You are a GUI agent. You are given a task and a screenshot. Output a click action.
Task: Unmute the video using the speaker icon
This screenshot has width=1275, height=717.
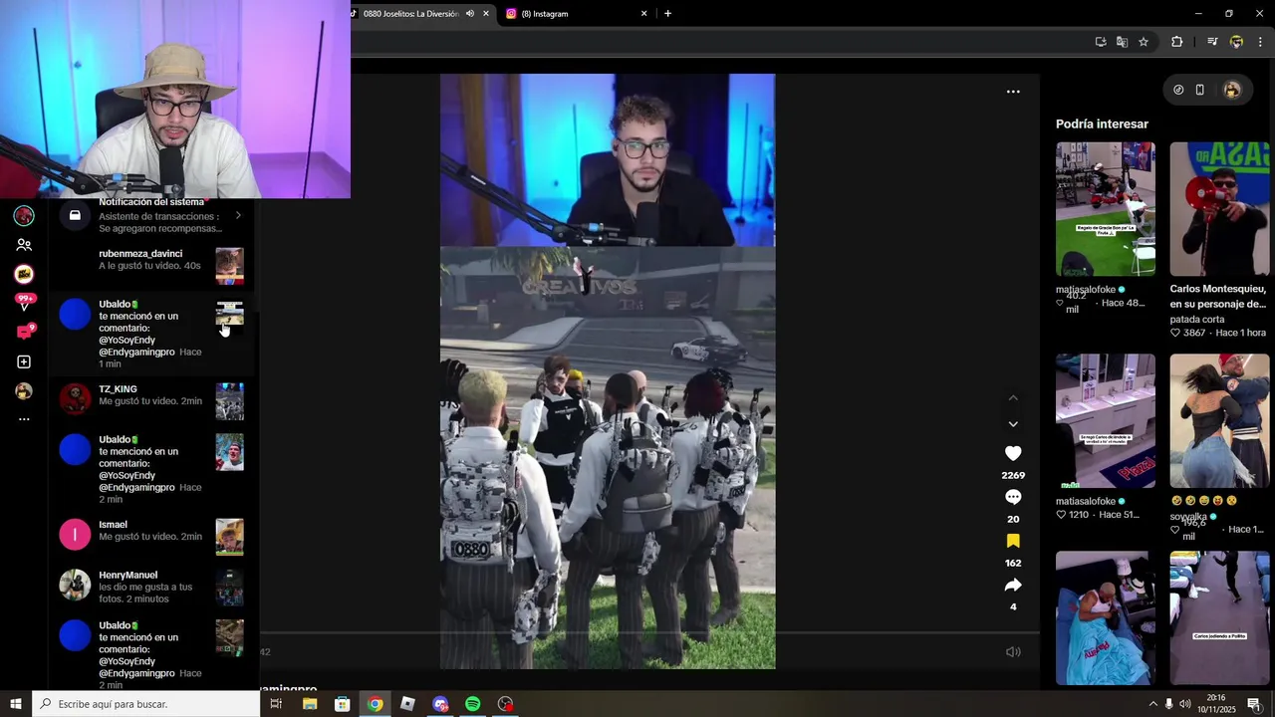click(x=1013, y=652)
